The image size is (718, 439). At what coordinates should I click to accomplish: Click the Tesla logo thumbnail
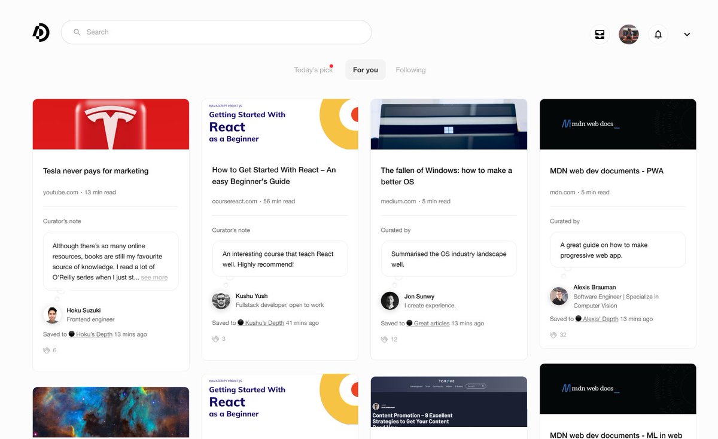111,124
